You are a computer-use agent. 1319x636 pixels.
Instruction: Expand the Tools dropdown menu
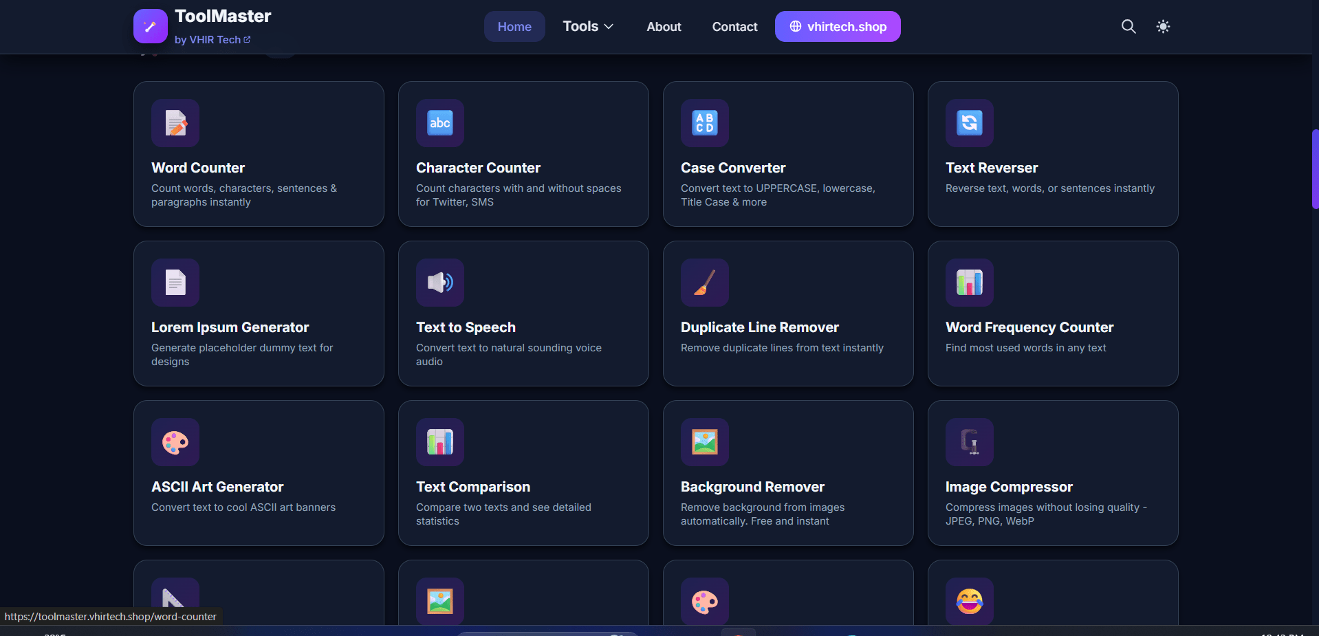point(588,26)
